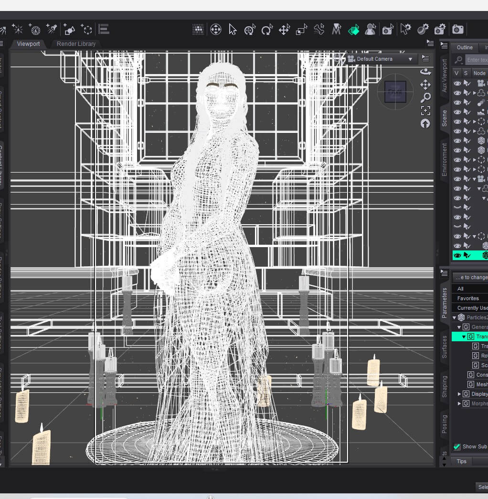Open the Aux Viewport side tab

point(445,76)
